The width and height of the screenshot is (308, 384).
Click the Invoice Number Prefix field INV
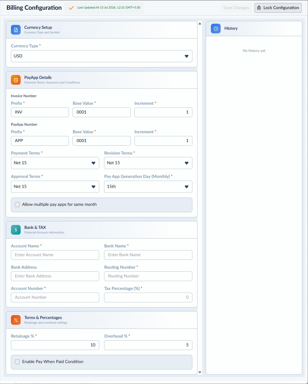point(40,112)
